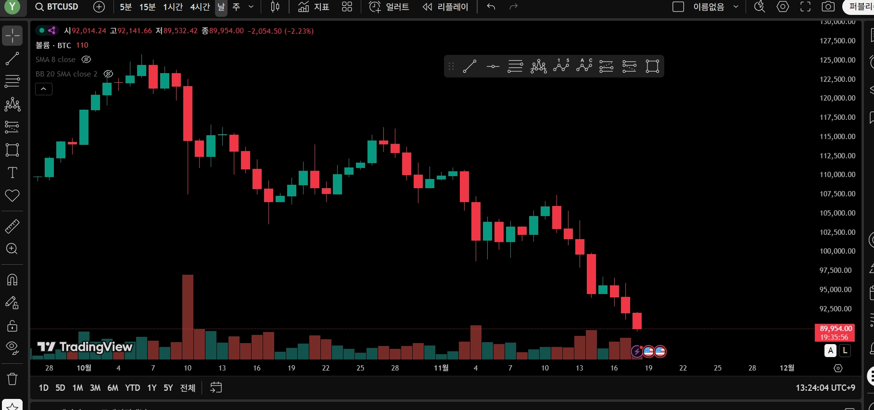Toggle hide all drawings eye icon
This screenshot has height=410, width=874.
[x=12, y=348]
